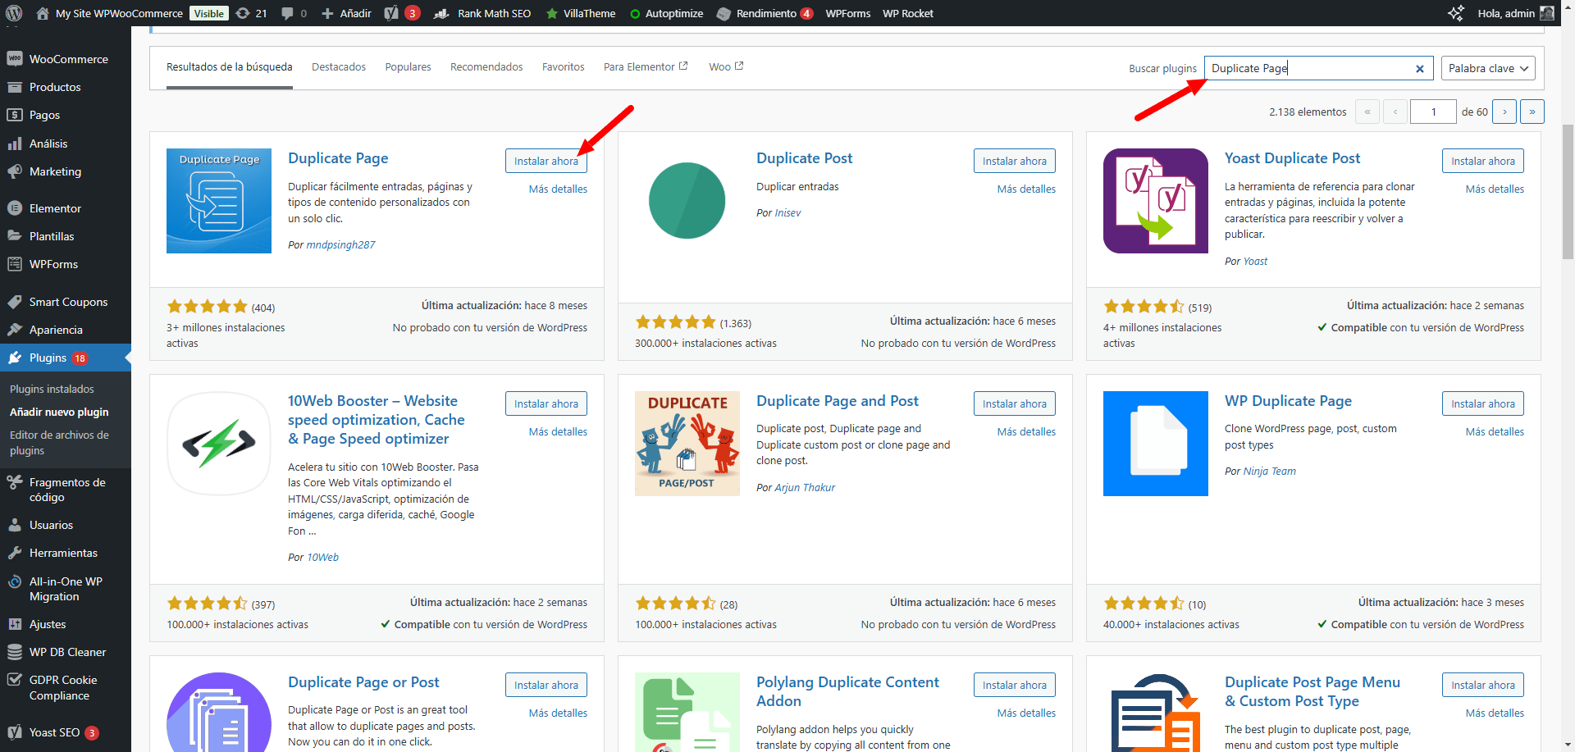The height and width of the screenshot is (752, 1575).
Task: Open Duplicate Page or Post title
Action: coord(363,682)
